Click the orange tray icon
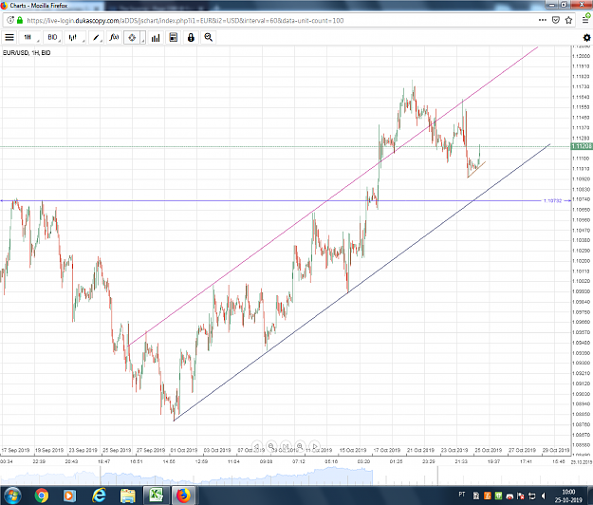The image size is (593, 505). tap(487, 496)
